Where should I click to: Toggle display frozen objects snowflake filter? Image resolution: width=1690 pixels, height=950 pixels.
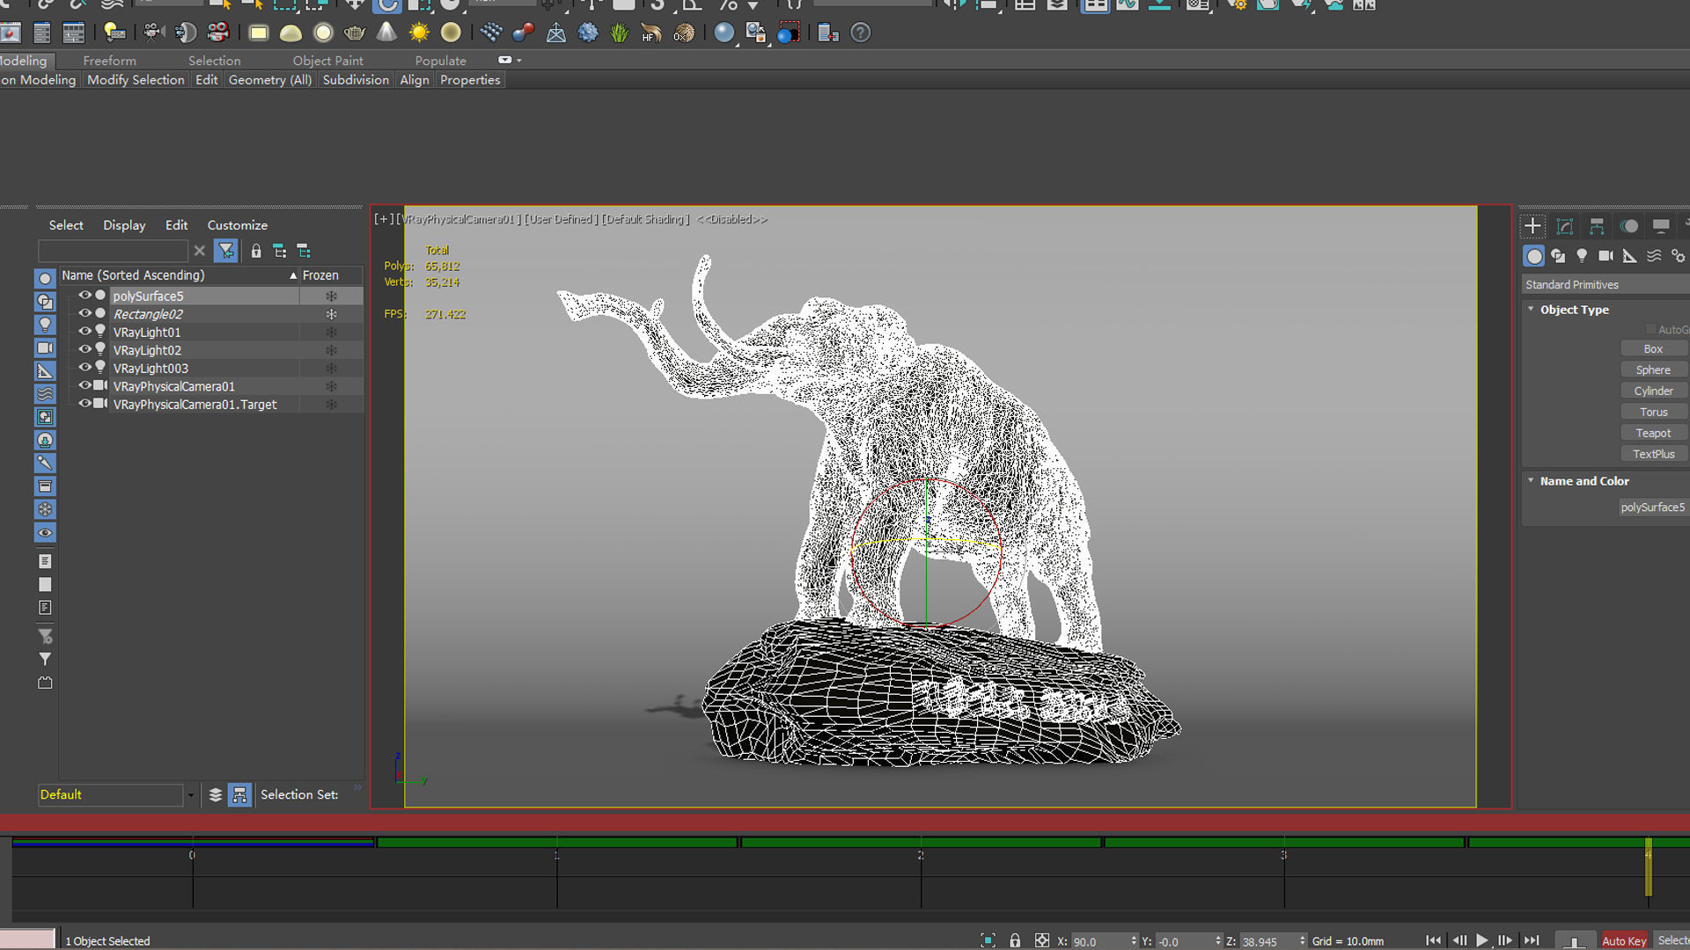(45, 509)
